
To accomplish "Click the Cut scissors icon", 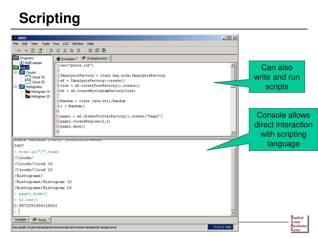I will (x=65, y=51).
